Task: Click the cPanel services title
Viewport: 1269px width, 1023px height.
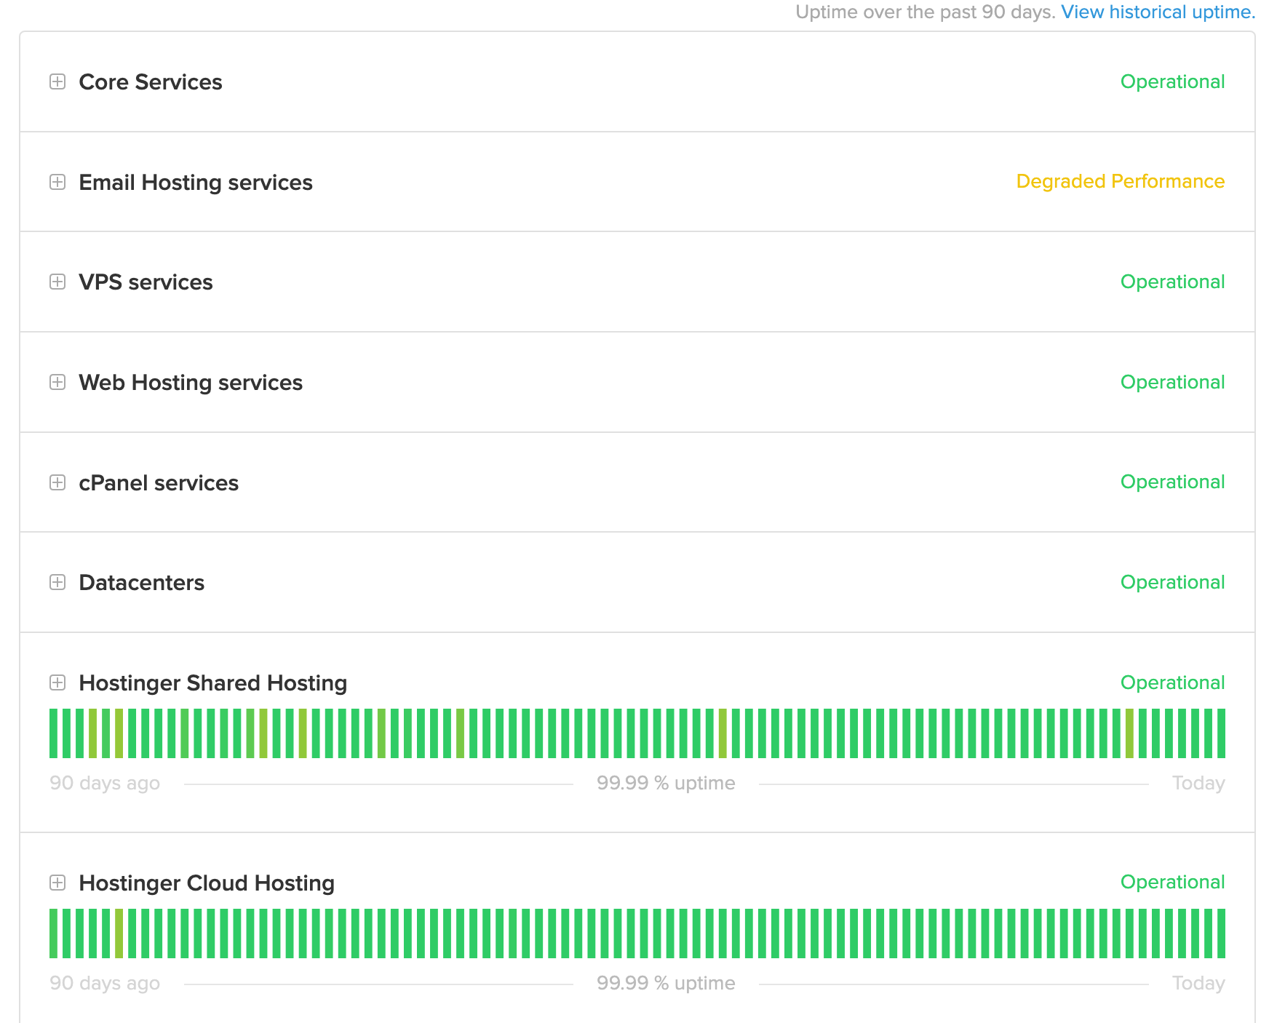Action: 159,483
